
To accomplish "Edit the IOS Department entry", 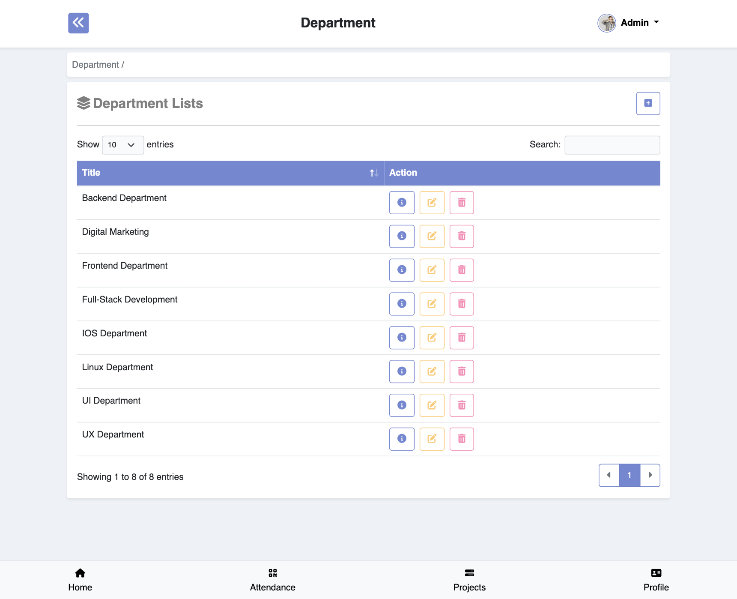I will point(432,338).
